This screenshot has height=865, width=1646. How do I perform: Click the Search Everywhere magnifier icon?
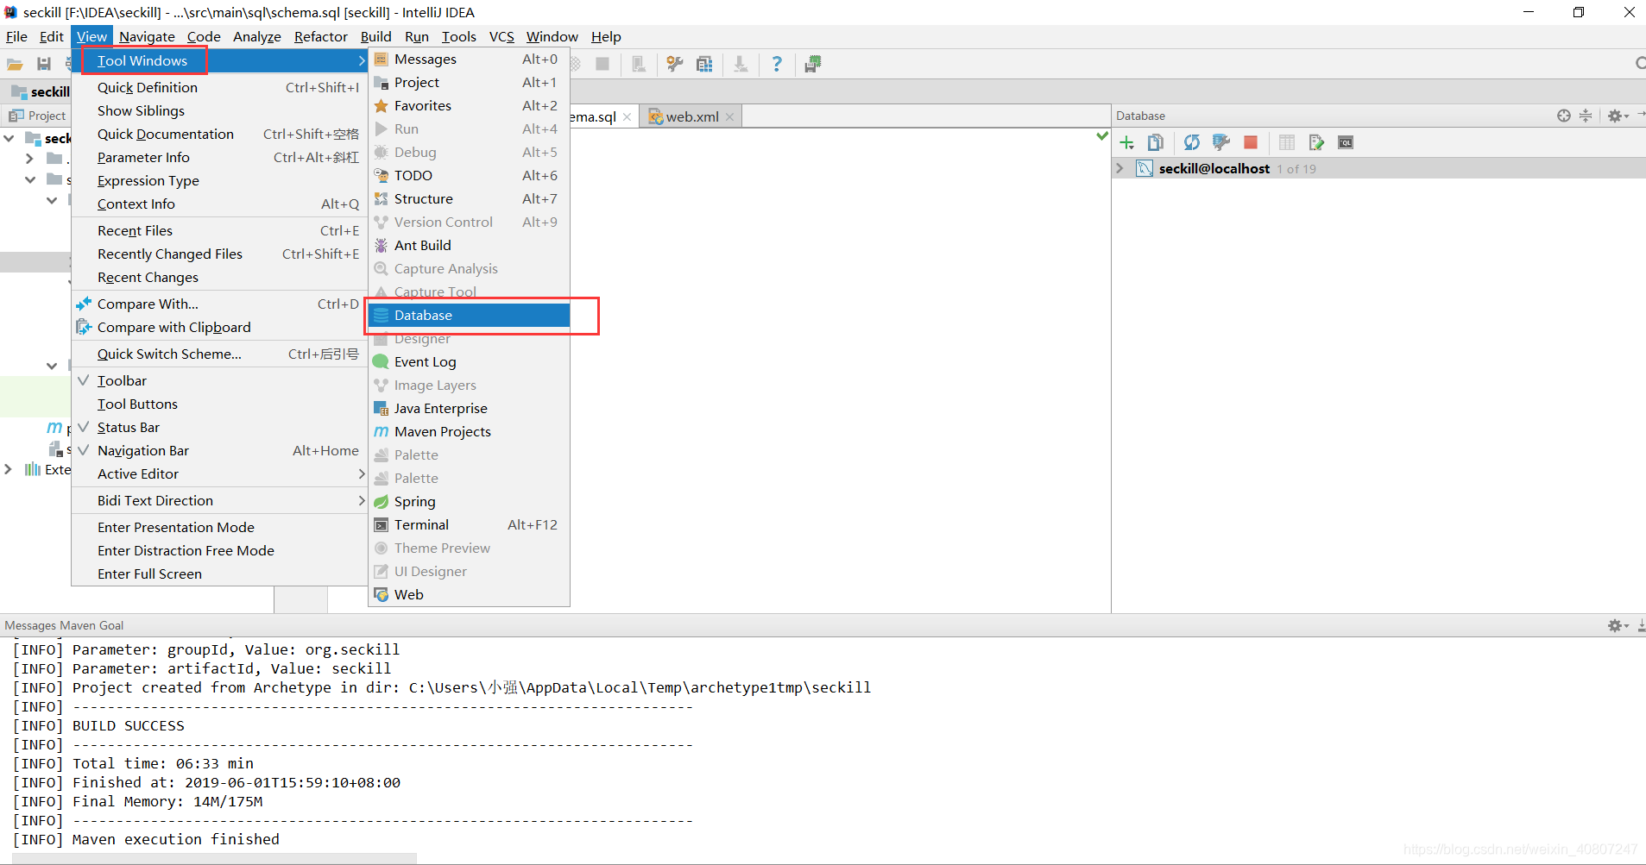click(1640, 63)
